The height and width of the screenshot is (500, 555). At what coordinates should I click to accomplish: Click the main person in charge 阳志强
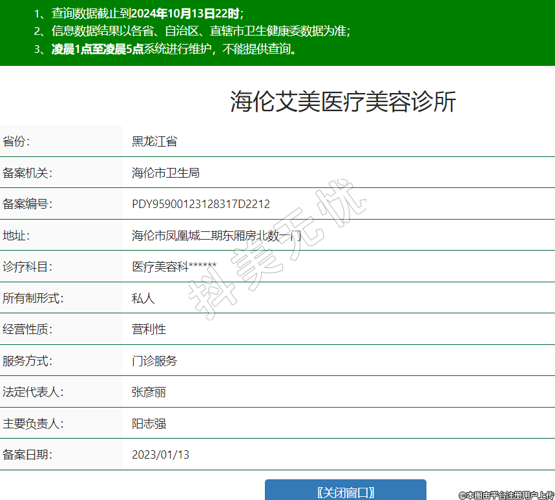tap(149, 424)
